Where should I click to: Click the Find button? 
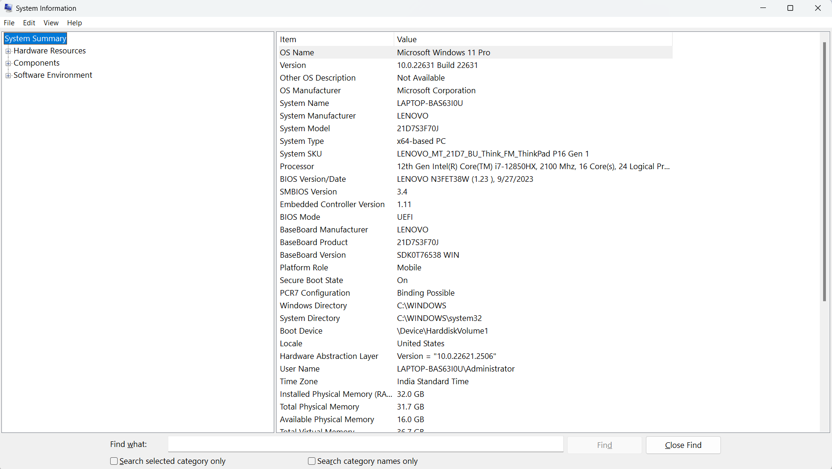click(x=605, y=445)
